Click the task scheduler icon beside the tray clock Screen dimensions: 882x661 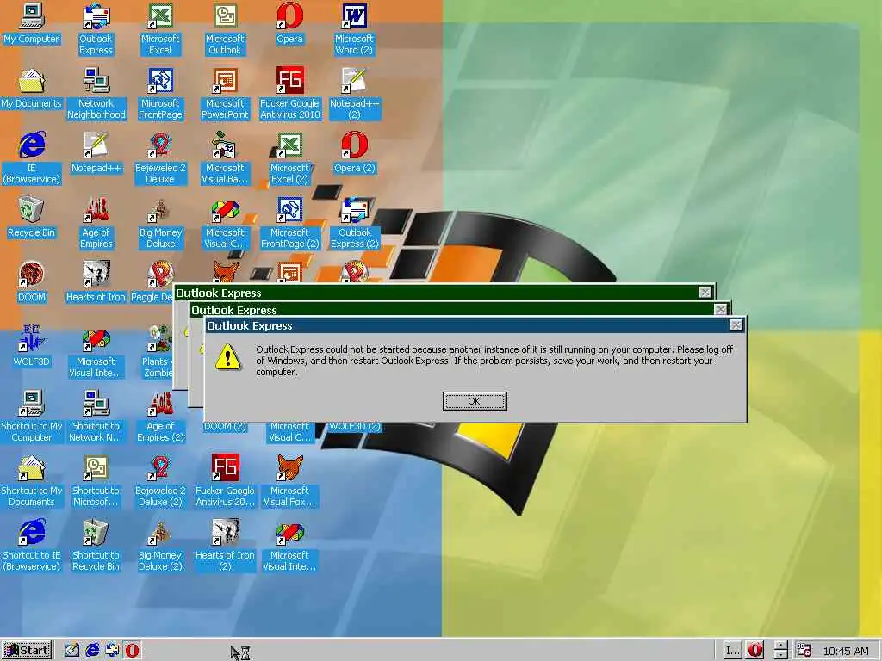pos(804,651)
